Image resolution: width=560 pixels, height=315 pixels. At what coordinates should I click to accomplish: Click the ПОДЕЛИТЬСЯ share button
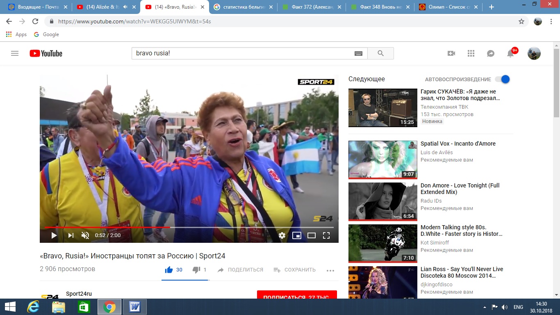240,270
